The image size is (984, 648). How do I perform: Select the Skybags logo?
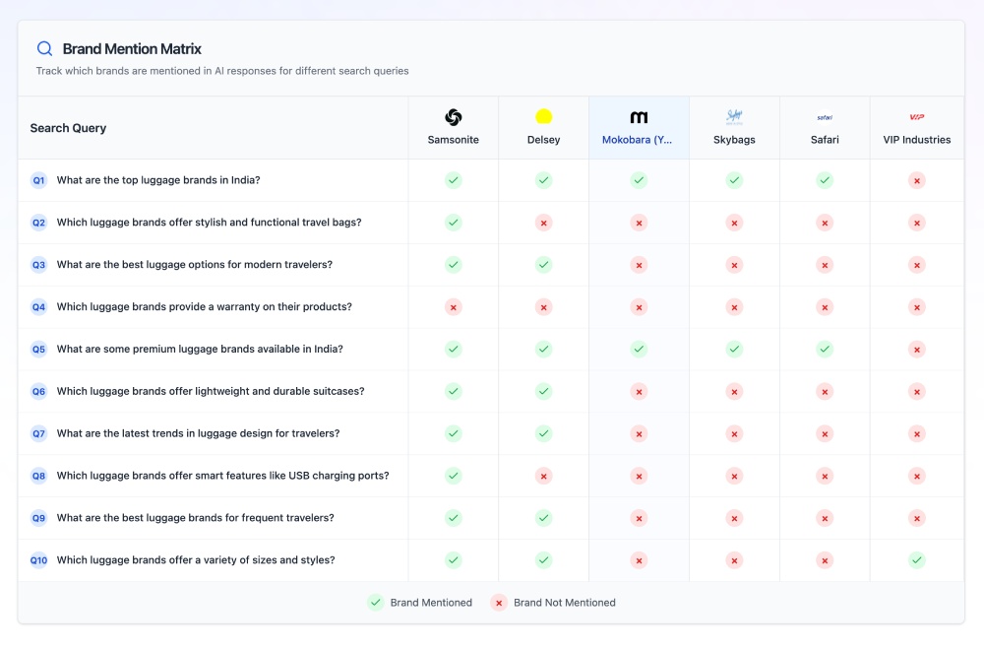click(733, 115)
